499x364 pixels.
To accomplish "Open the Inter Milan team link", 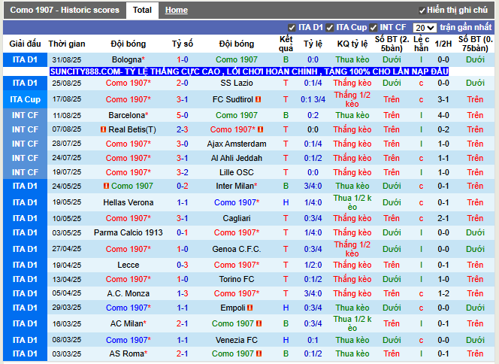I will (235, 186).
